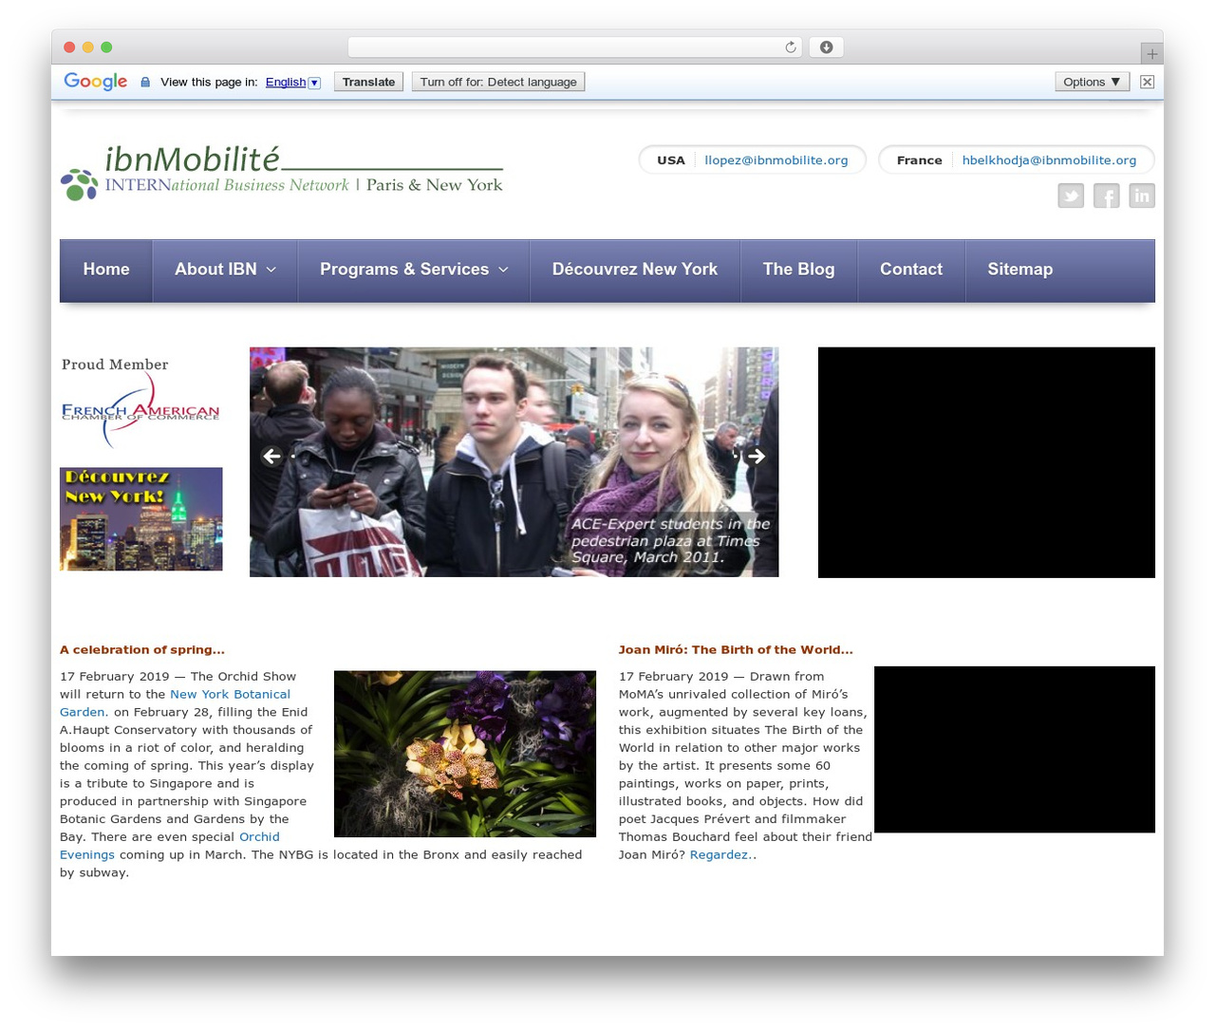
Task: Click the Translate button
Action: click(368, 82)
